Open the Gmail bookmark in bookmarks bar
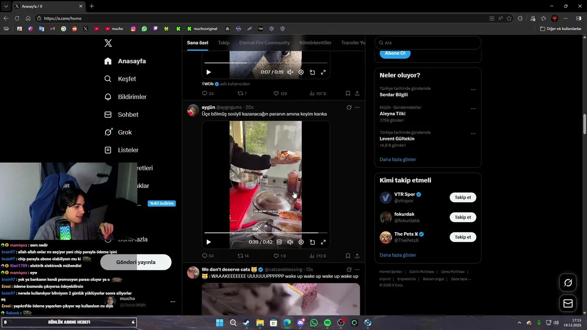The image size is (587, 330). click(x=53, y=28)
